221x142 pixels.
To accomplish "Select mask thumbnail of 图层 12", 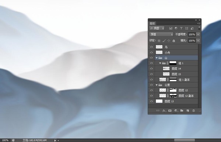I will (x=173, y=90).
